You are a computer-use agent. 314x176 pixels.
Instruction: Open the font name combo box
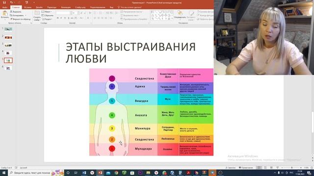pyautogui.click(x=63, y=13)
